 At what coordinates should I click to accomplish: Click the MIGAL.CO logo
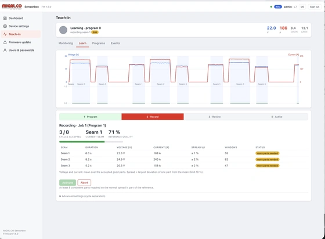[x=12, y=6]
